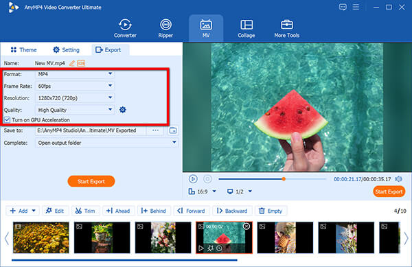Click the playback progress slider handle

click(x=284, y=179)
